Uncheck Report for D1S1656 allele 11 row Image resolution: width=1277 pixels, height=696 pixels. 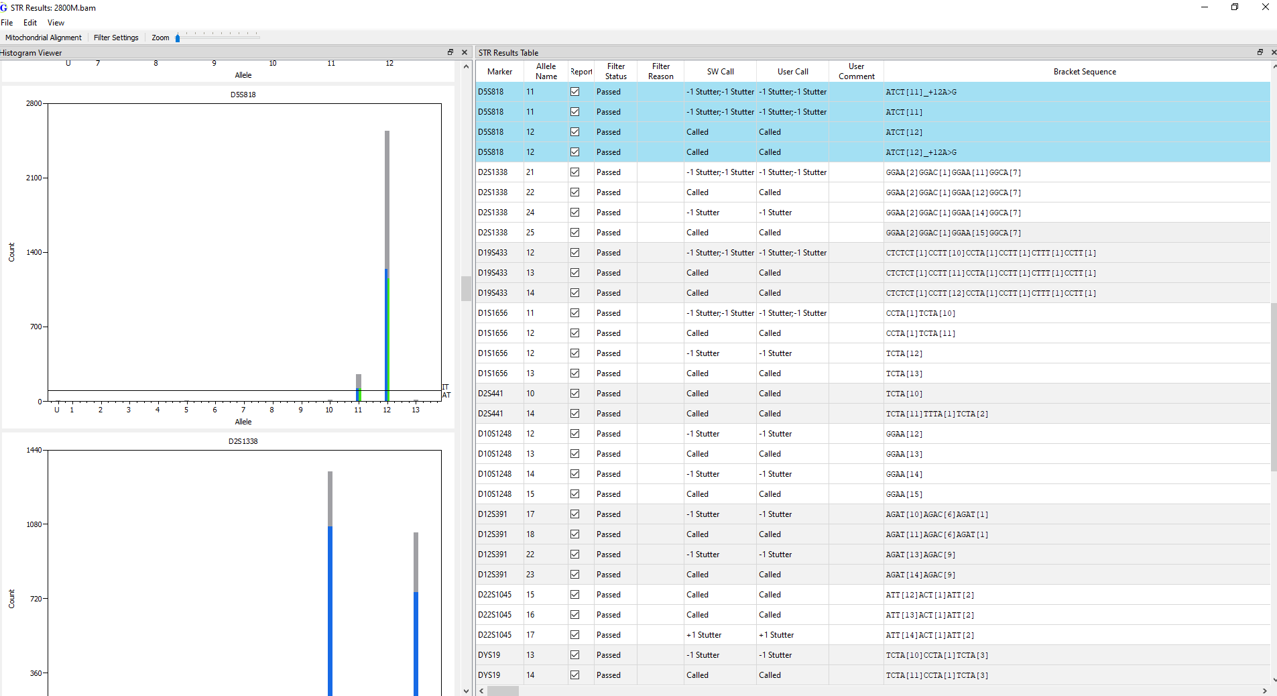(x=575, y=313)
